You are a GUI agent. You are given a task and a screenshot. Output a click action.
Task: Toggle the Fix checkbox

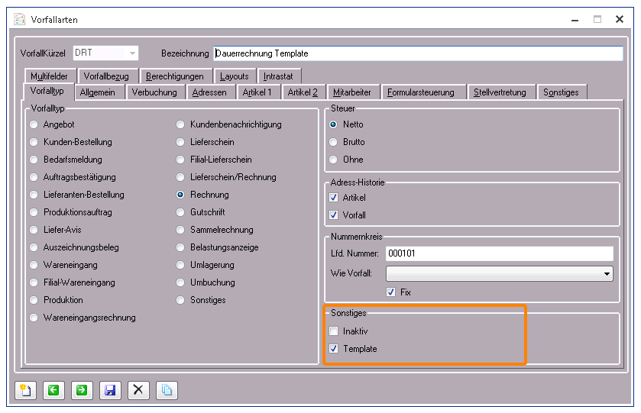pyautogui.click(x=391, y=292)
